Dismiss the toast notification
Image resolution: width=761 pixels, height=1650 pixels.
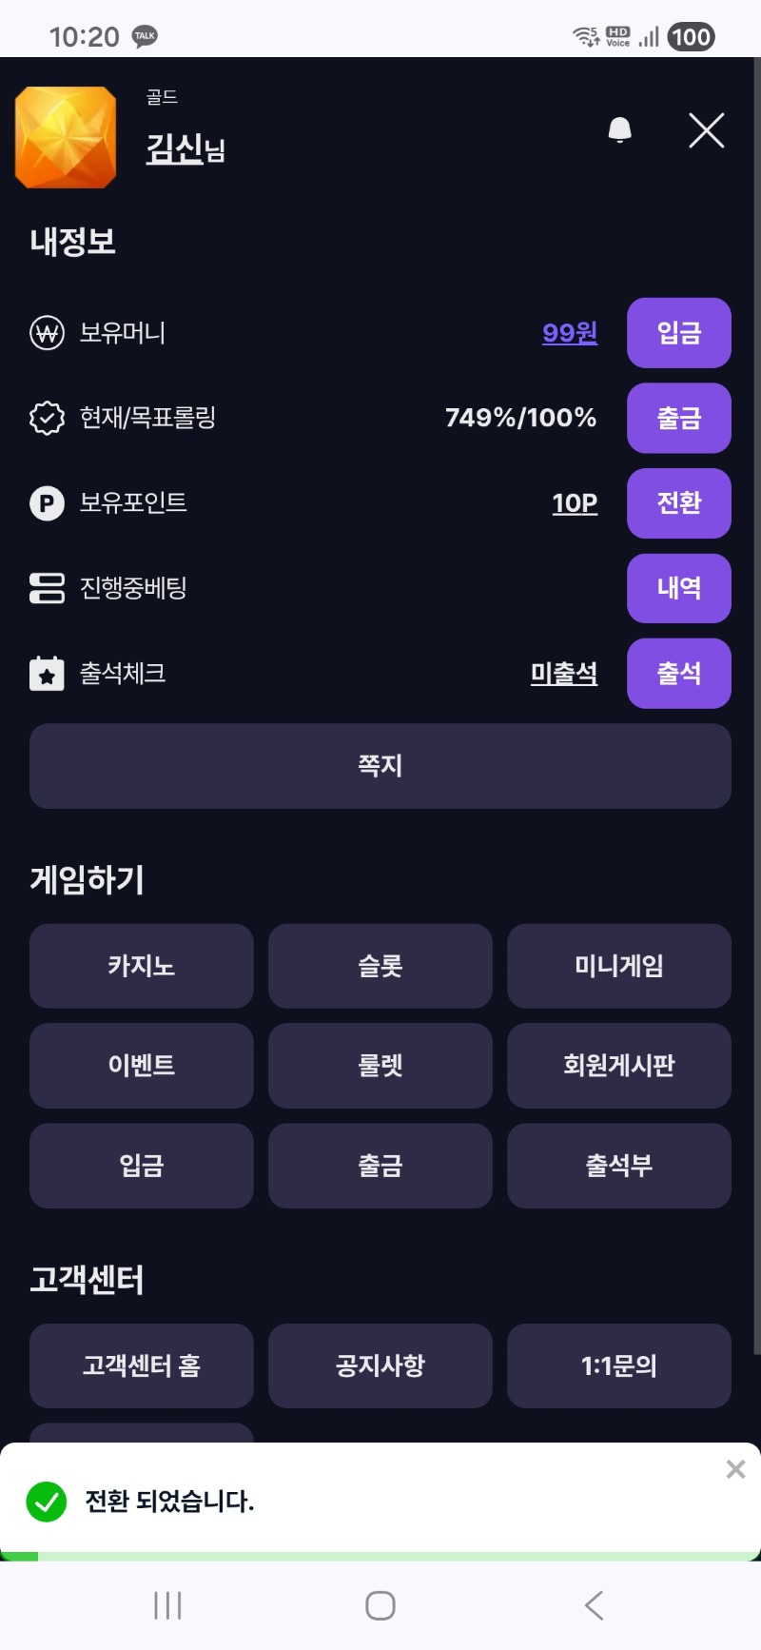pos(735,1469)
